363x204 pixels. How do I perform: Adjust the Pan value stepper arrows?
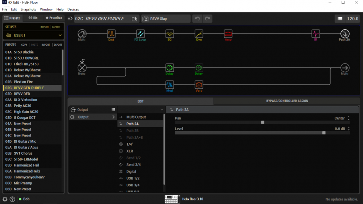click(348, 118)
